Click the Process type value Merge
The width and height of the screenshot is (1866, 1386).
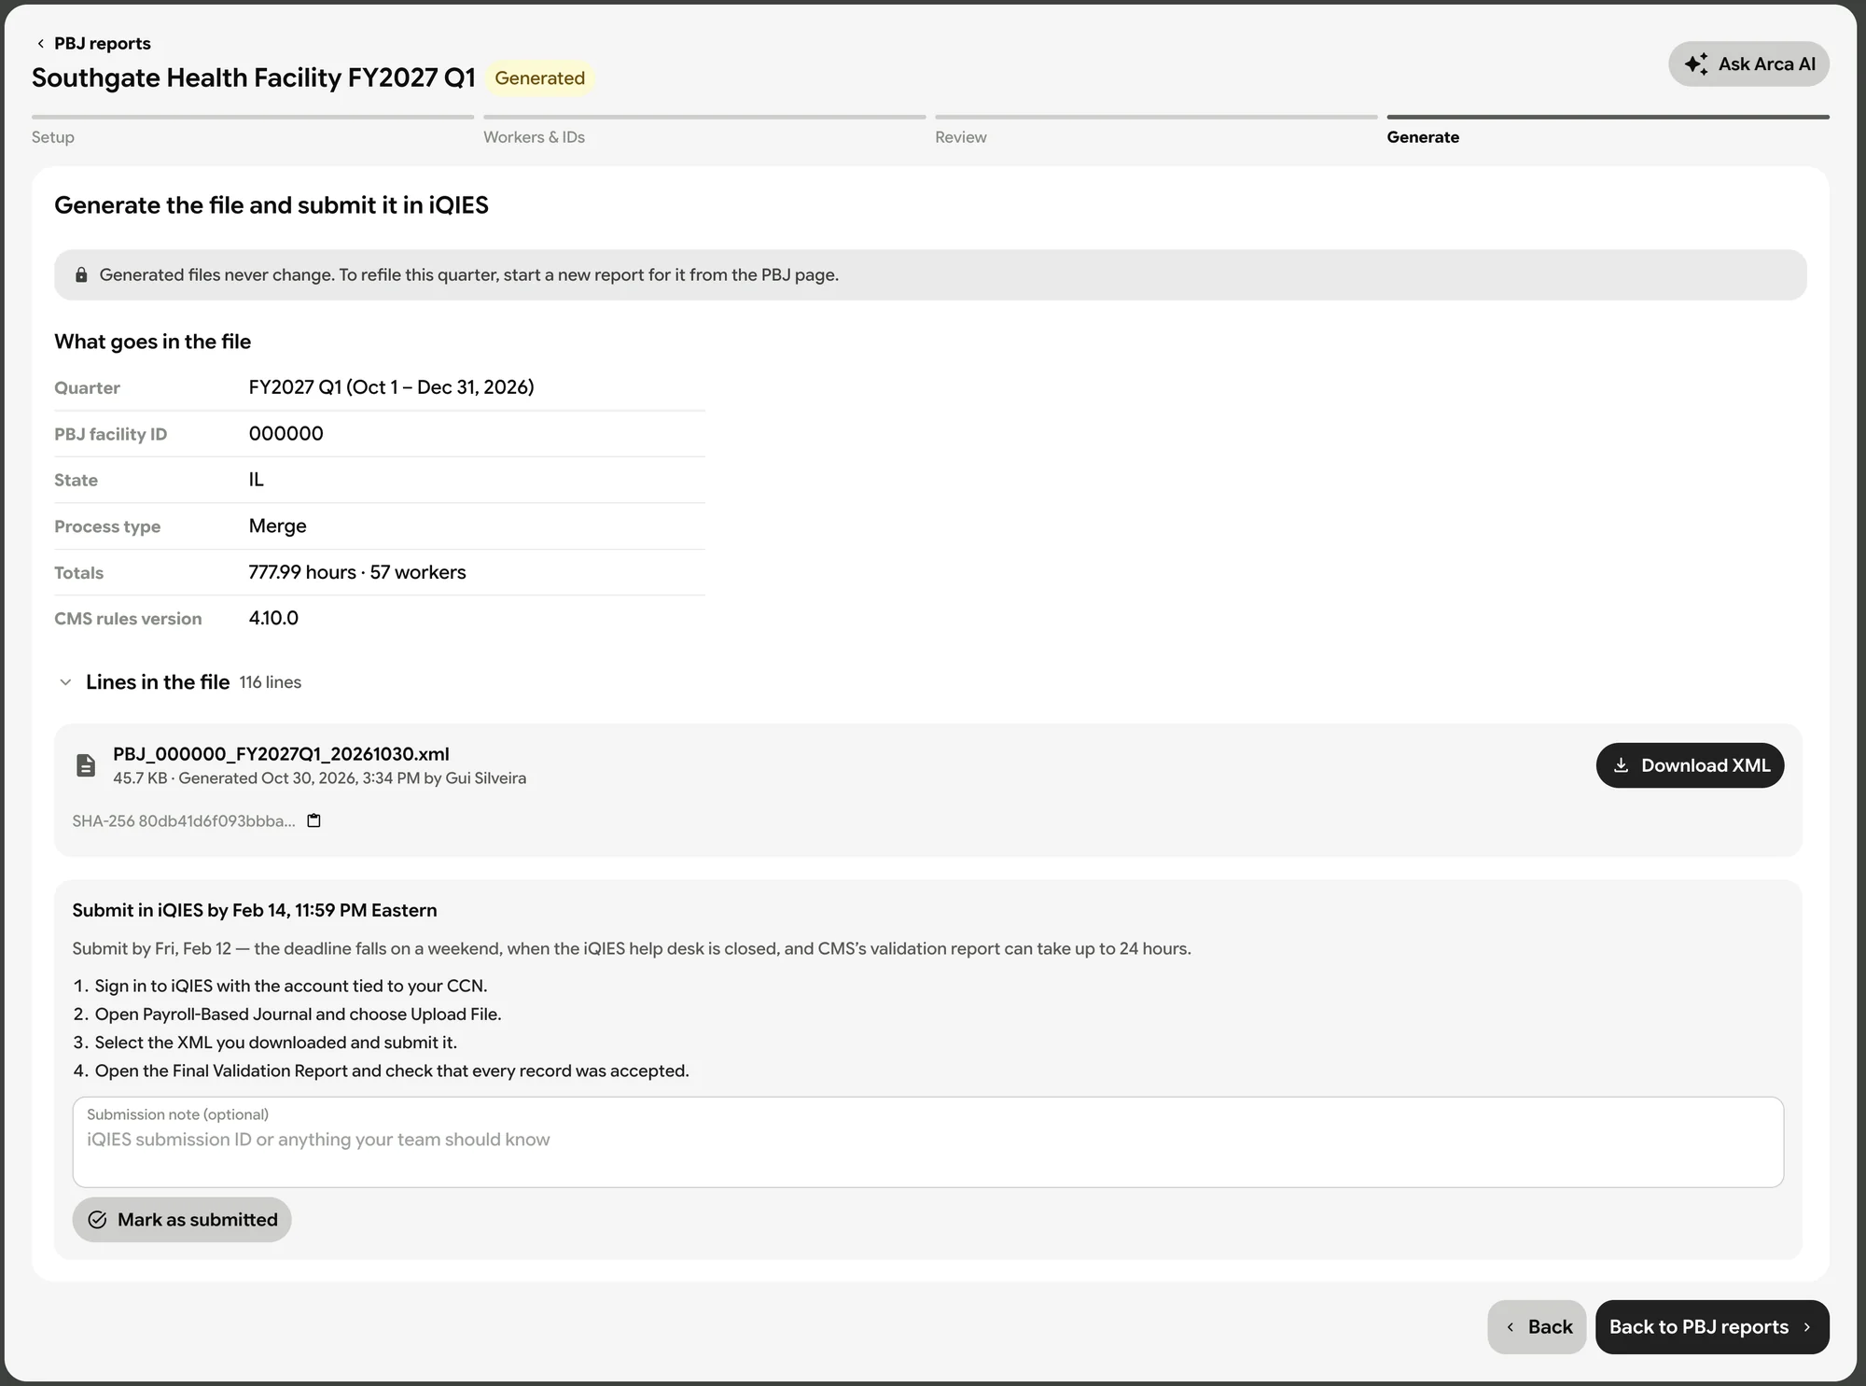(x=277, y=526)
